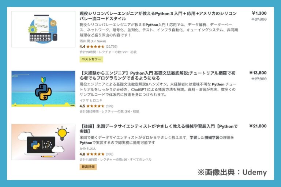Screen dimensions: 281x187
Task: Click the 4.8 star rating icons
Action: [95, 154]
